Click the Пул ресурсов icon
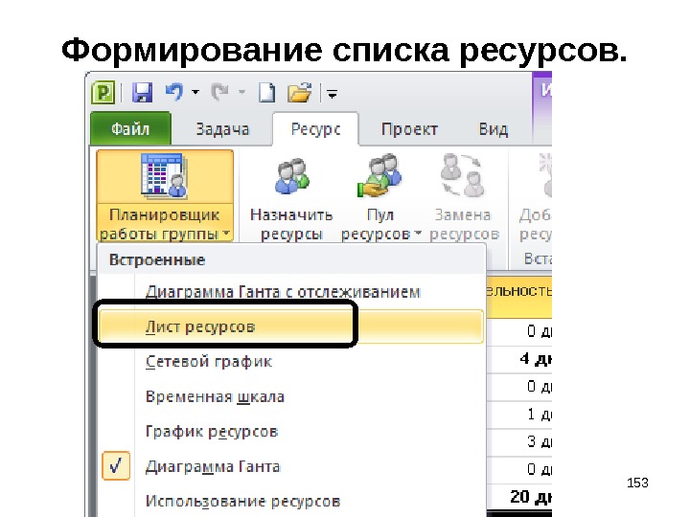The height and width of the screenshot is (517, 690). click(380, 176)
